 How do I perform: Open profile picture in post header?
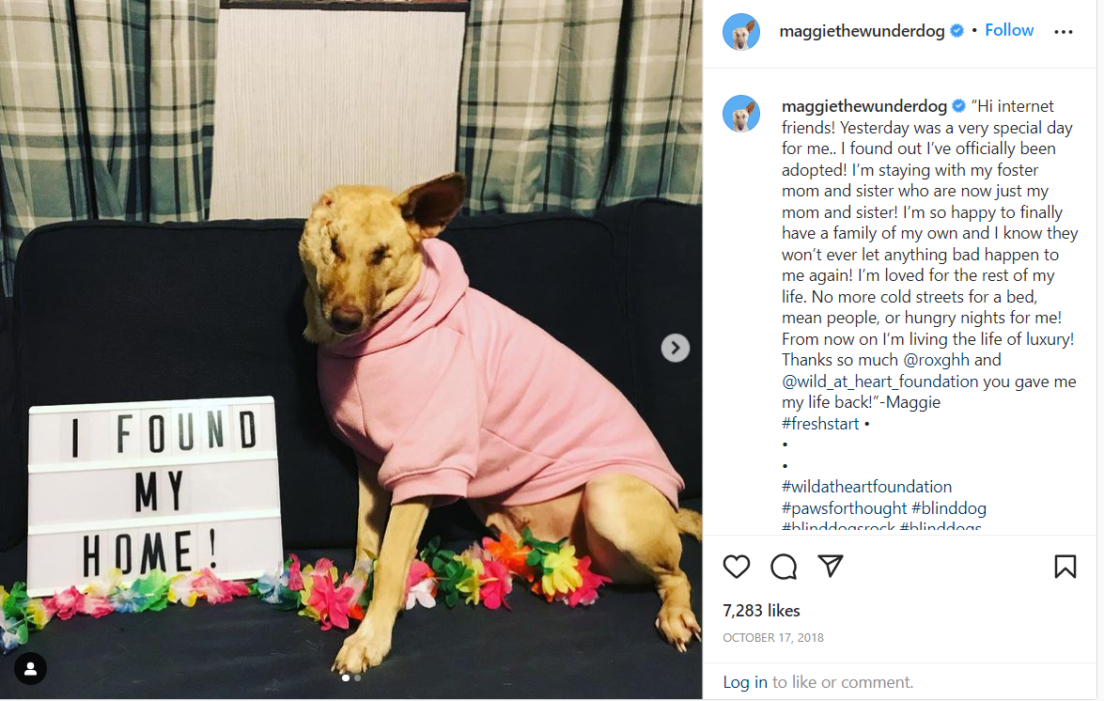coord(740,32)
